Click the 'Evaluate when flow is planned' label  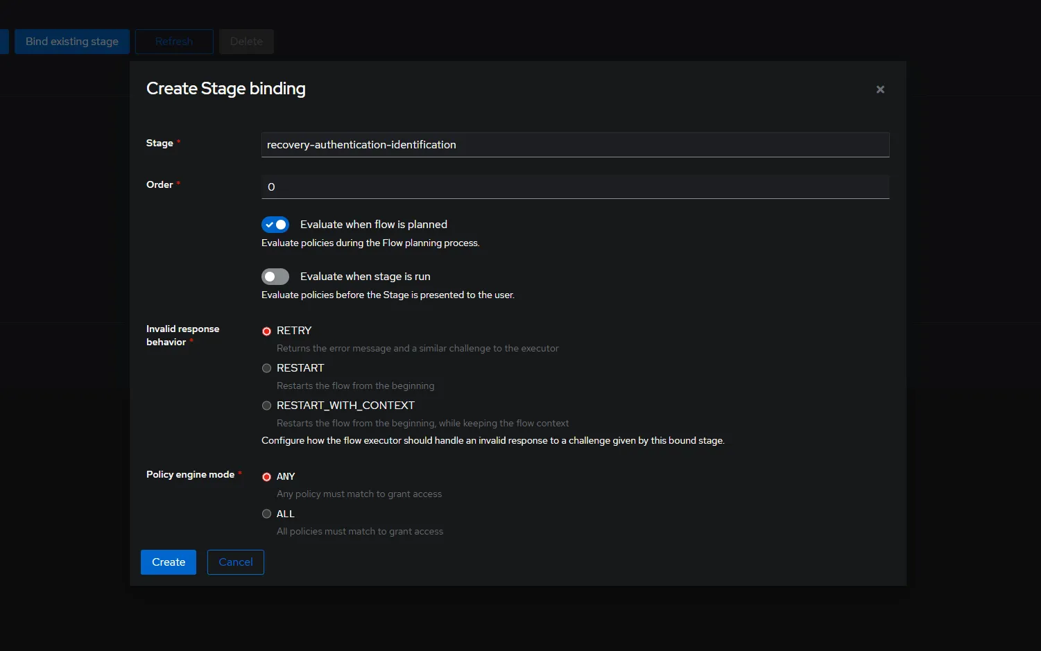pos(373,225)
